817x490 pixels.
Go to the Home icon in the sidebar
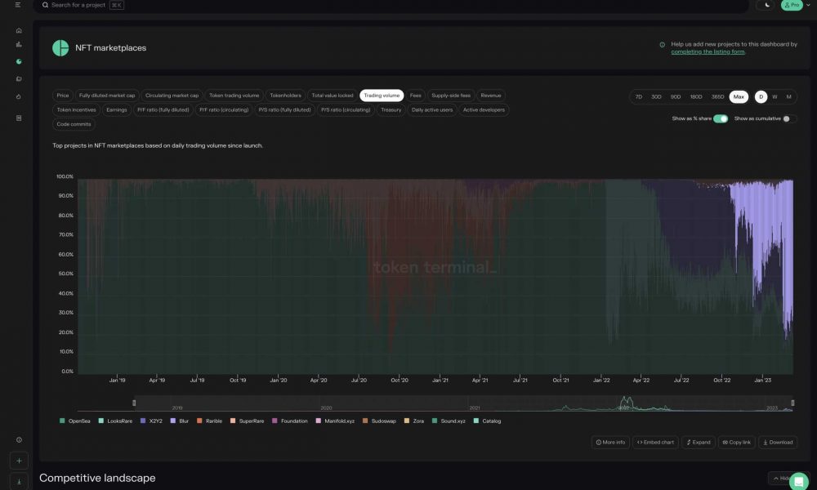click(x=19, y=30)
